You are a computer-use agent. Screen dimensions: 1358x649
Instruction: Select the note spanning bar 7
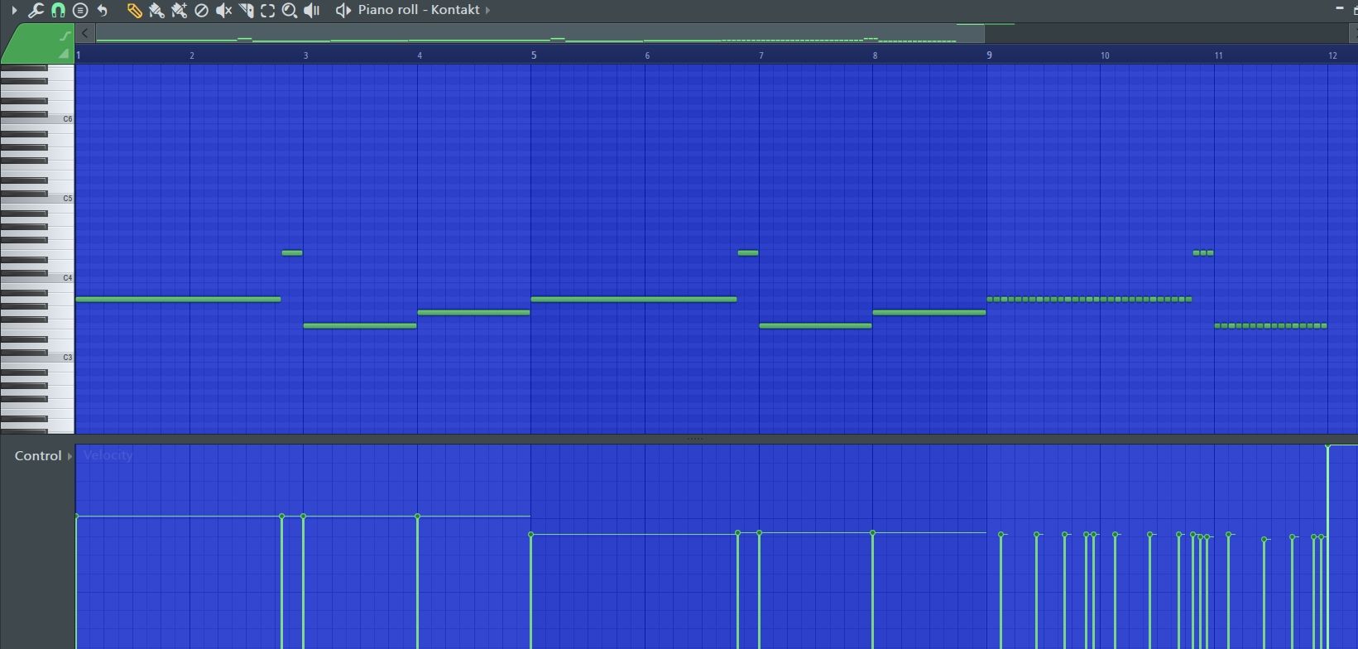tap(815, 326)
